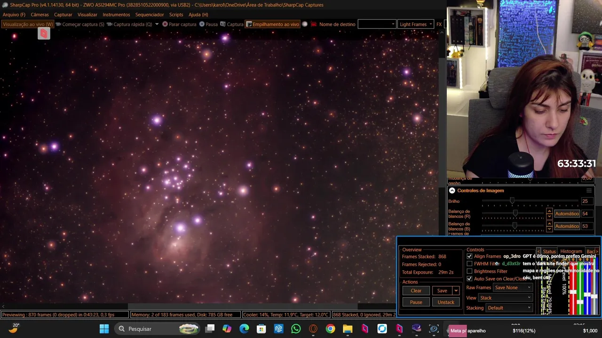
Task: Enable the Brightness Filter checkbox
Action: point(469,271)
